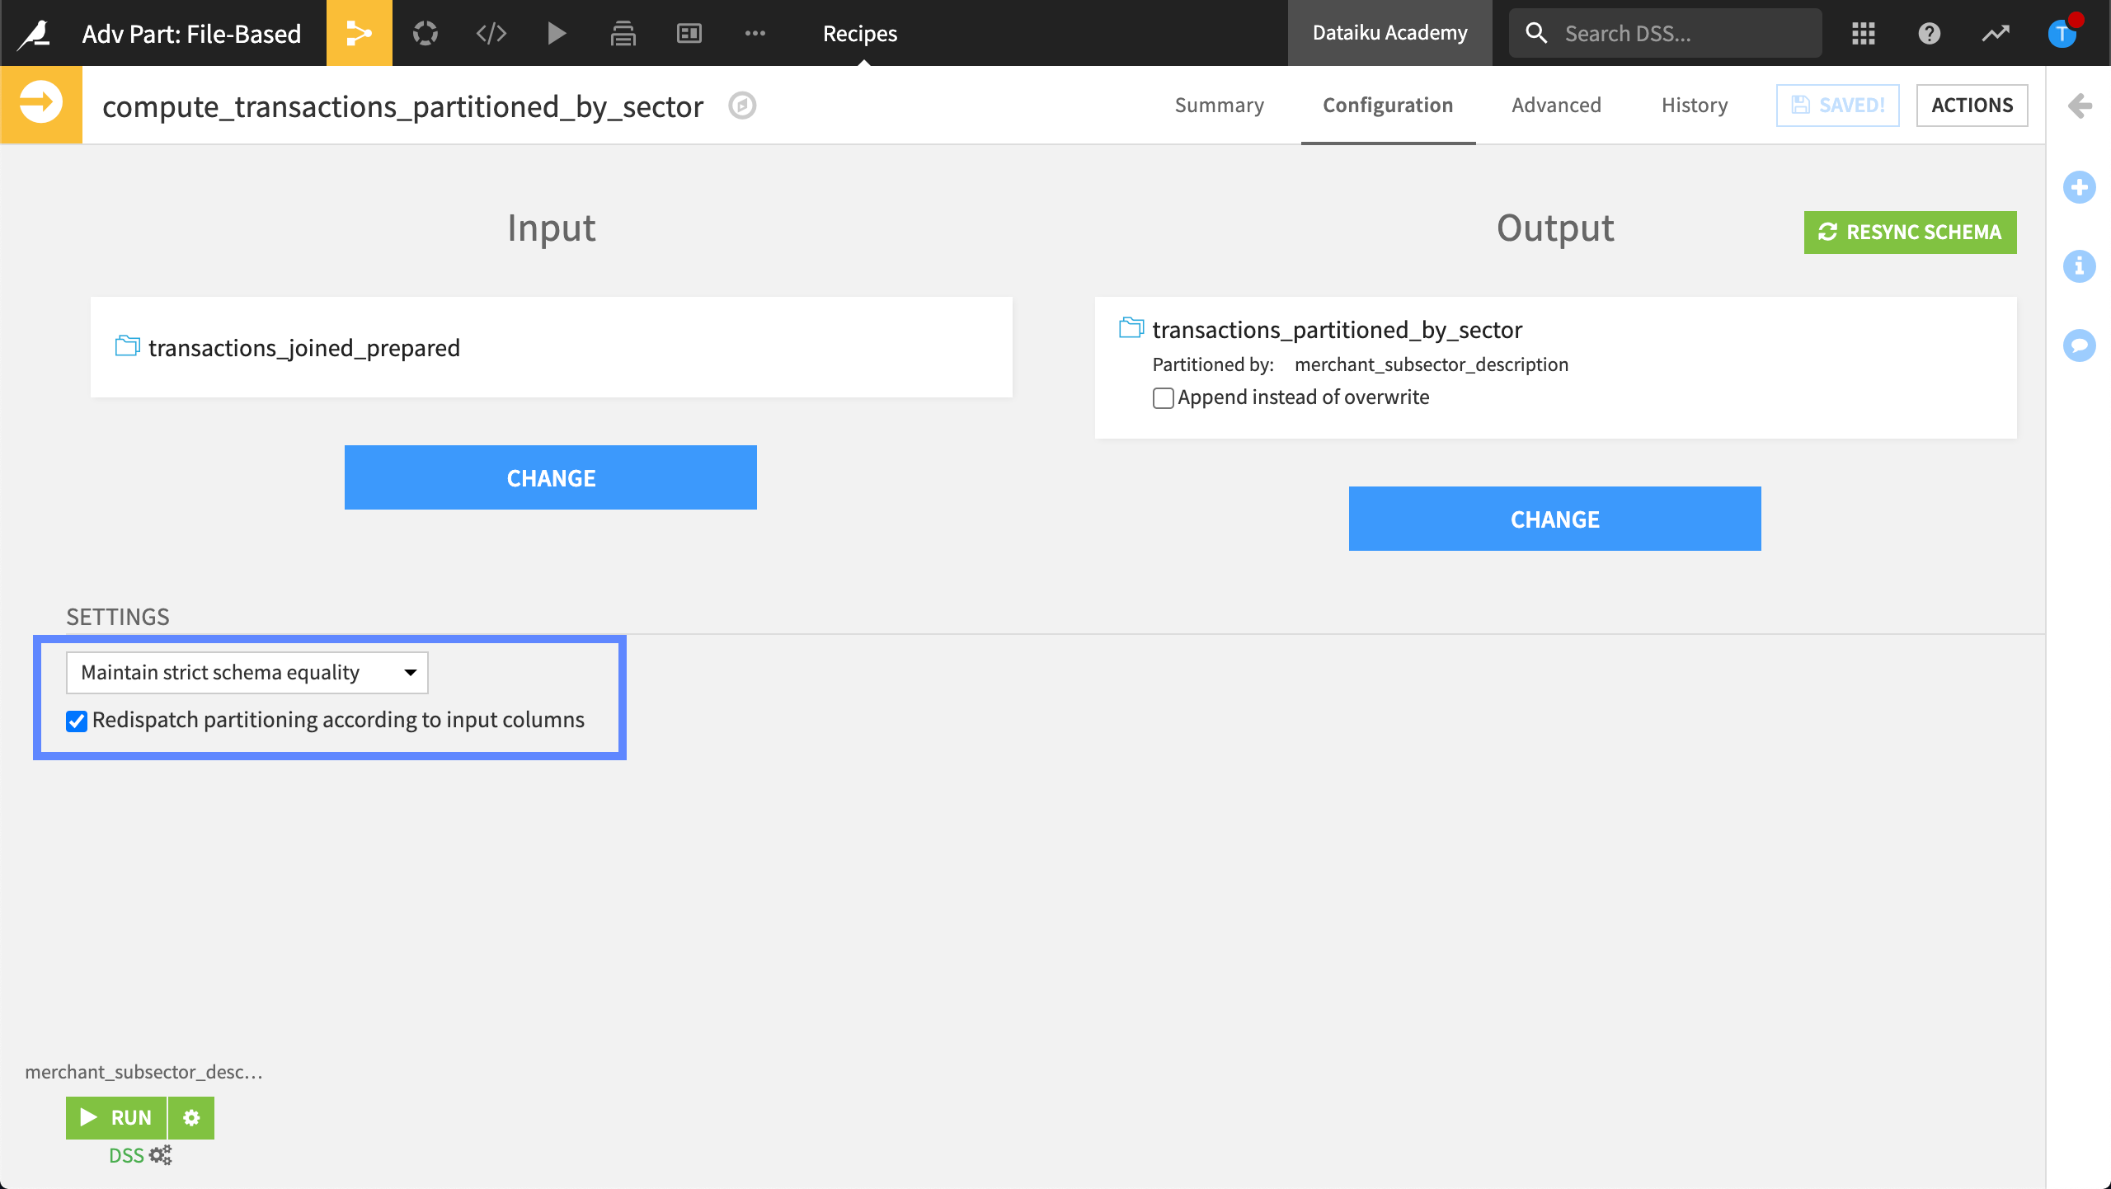Click the user profile avatar
Image resolution: width=2111 pixels, height=1189 pixels.
click(x=2062, y=33)
